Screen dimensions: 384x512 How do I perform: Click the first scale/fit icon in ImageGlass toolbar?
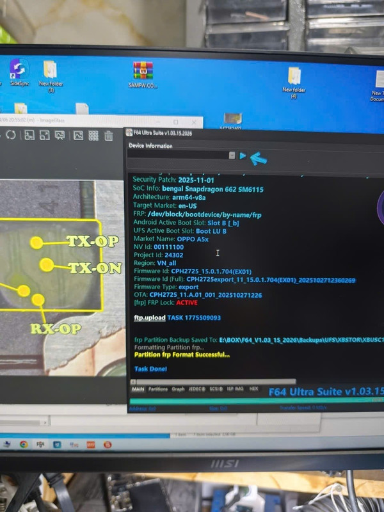point(29,135)
